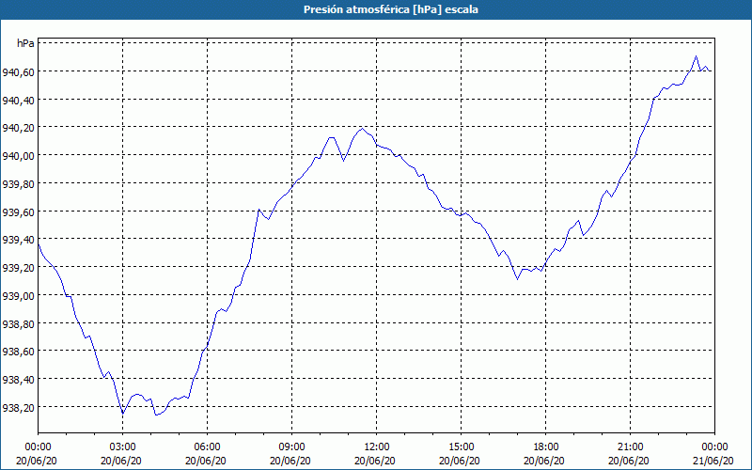The width and height of the screenshot is (752, 470).
Task: Click the 15:00 x-axis time label
Action: [461, 446]
